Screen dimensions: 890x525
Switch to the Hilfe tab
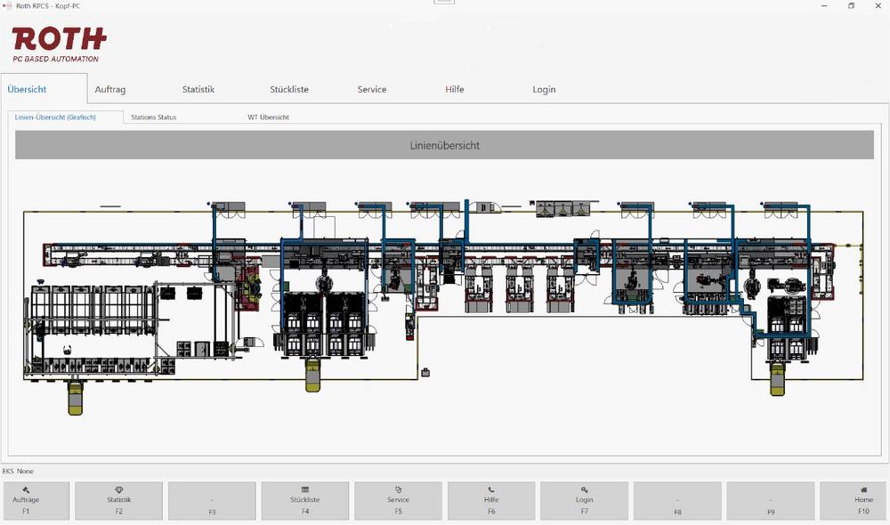455,90
